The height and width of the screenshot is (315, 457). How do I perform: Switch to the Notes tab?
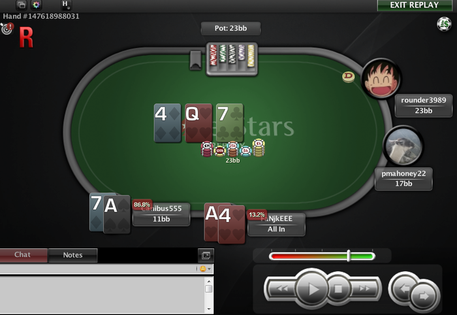click(x=73, y=256)
